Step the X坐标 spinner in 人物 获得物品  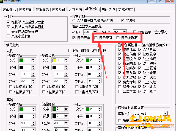(x=33, y=74)
